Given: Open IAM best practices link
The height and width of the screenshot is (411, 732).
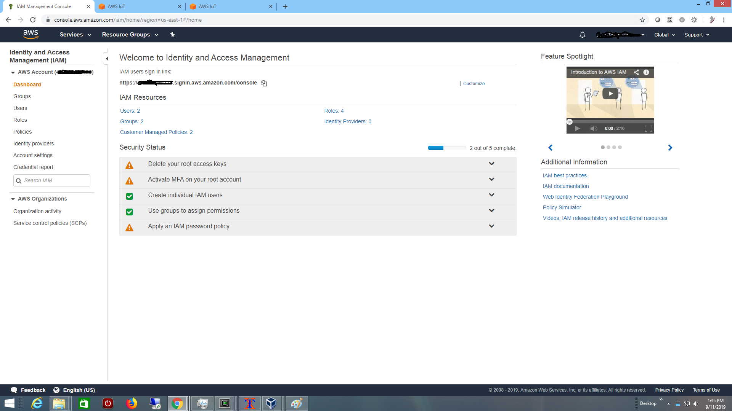Looking at the screenshot, I should 565,175.
